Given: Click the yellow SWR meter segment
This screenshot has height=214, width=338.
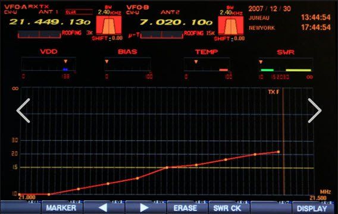Looking at the screenshot, I should (x=298, y=70).
